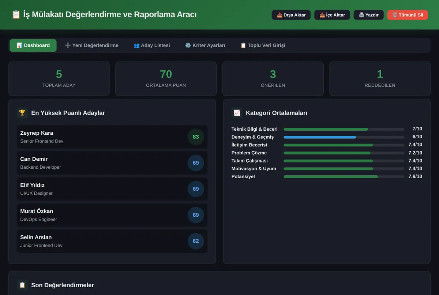
Task: Click the Dışa Aktar button
Action: (x=291, y=15)
